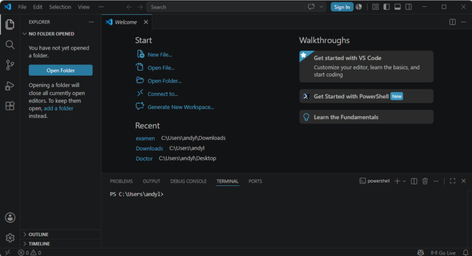Kill terminal with trash icon
472x256 pixels.
tap(425, 181)
